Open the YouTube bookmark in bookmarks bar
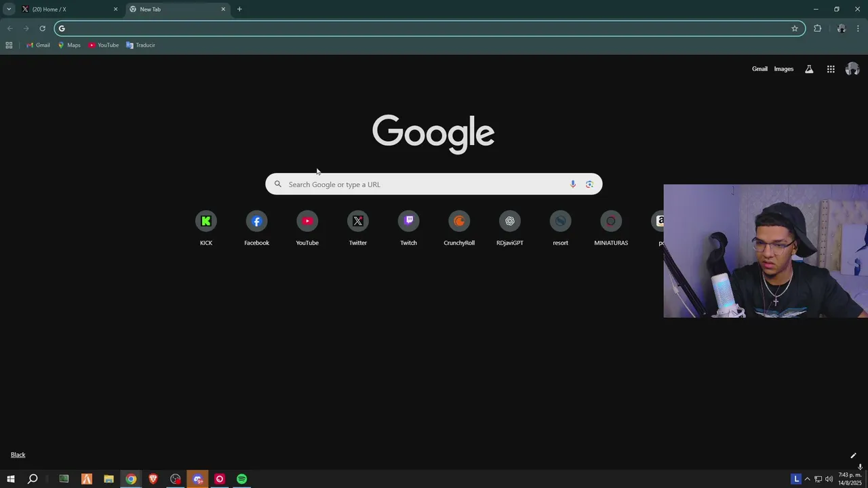 pos(103,45)
